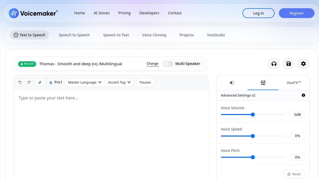This screenshot has height=179, width=319.
Task: Click the Advanced Settings info icon
Action: pyautogui.click(x=303, y=95)
